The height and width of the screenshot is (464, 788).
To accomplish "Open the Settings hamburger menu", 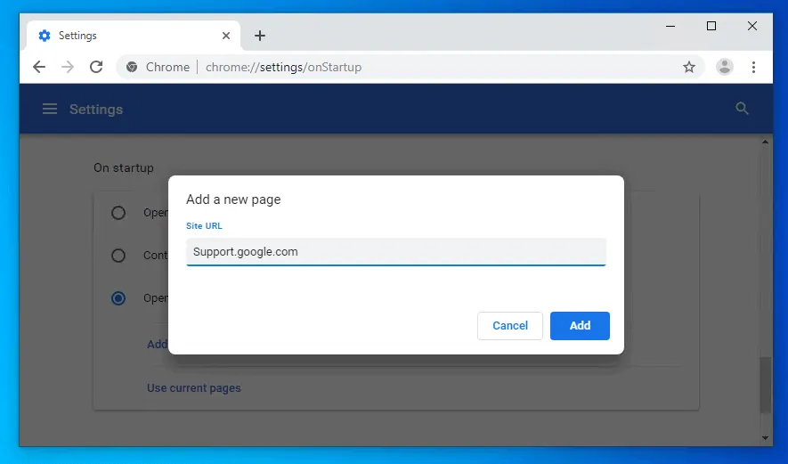I will (50, 109).
